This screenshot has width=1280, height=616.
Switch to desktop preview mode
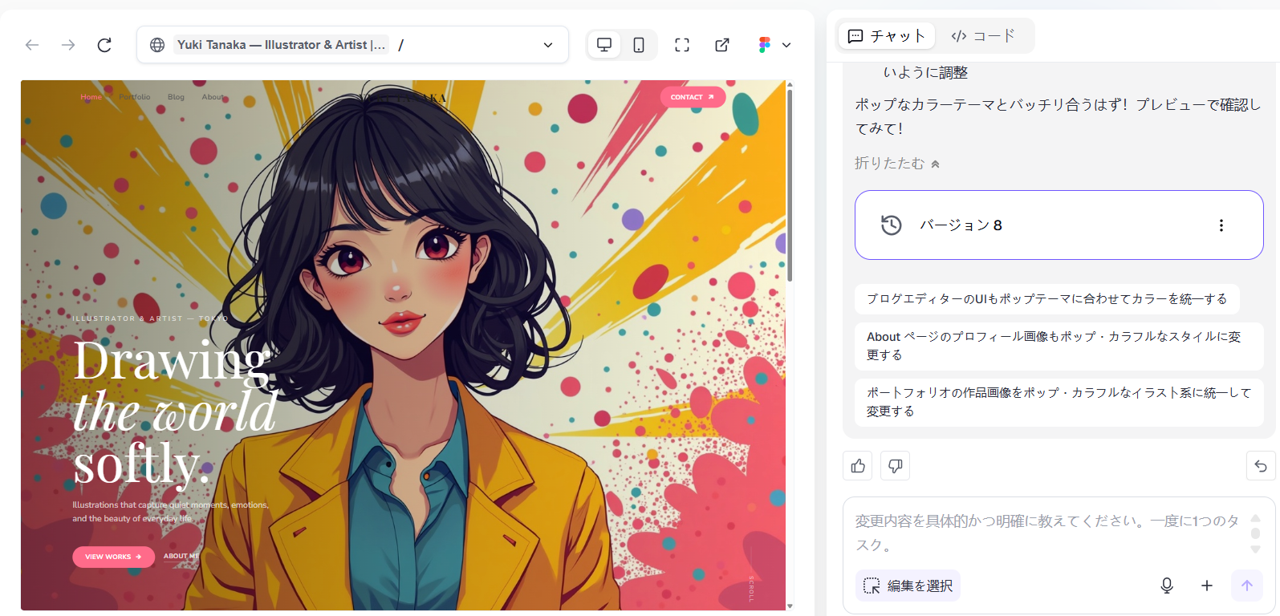[x=604, y=45]
